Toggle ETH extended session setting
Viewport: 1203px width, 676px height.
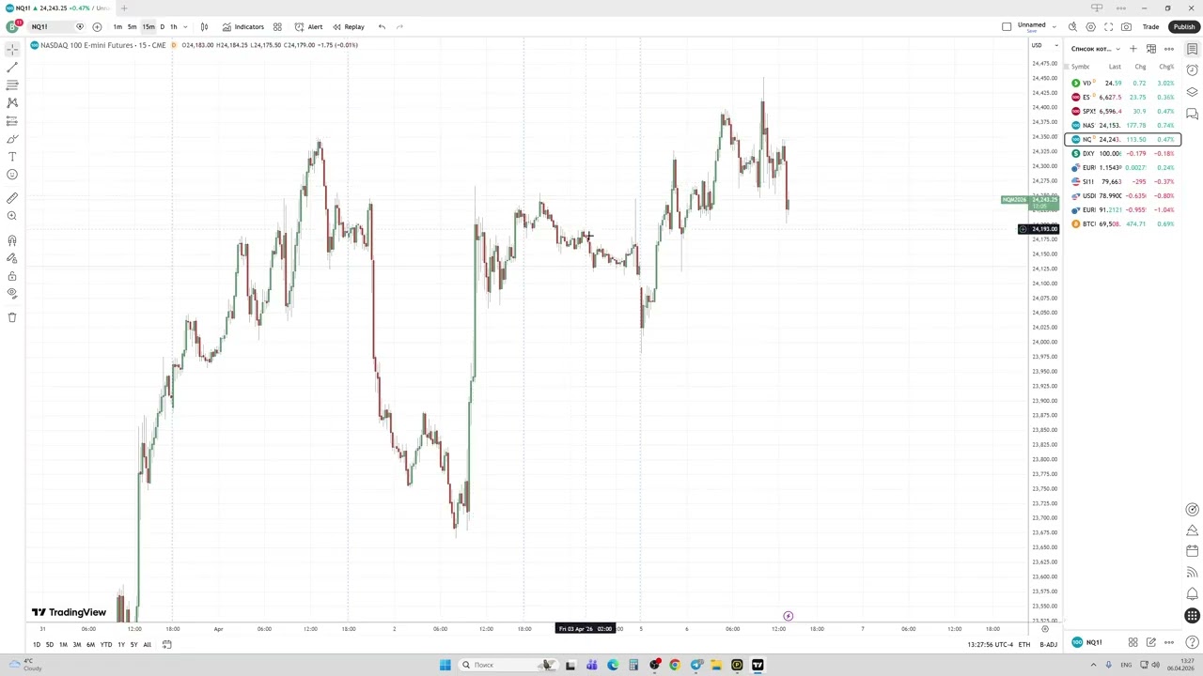click(x=1024, y=645)
